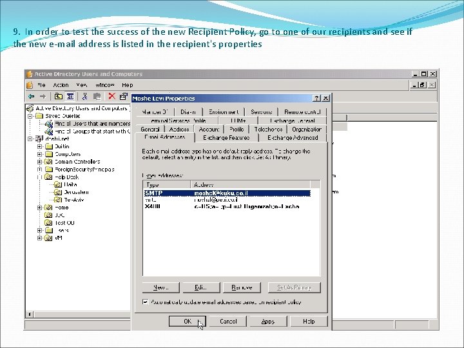Select the Find all Groups query icon
The height and width of the screenshot is (348, 464).
(48, 131)
